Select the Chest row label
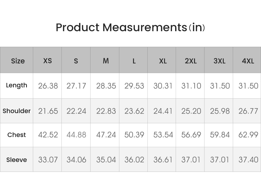The width and height of the screenshot is (261, 195). (16, 135)
